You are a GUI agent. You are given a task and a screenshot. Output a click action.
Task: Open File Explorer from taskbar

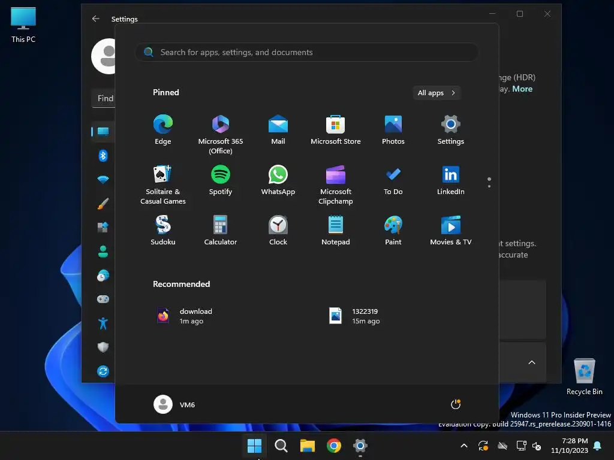click(308, 445)
